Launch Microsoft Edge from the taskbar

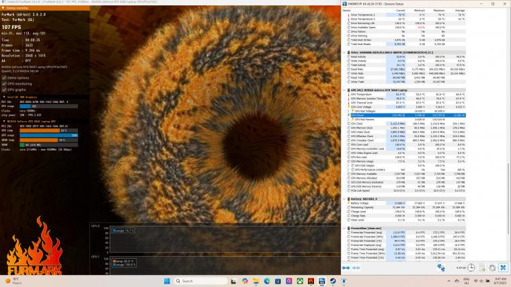pos(267,281)
